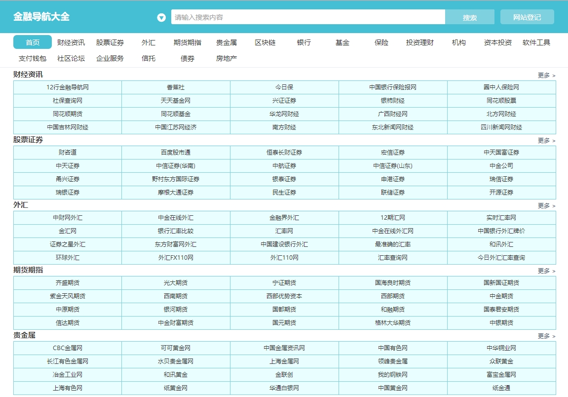Open the 房地产 navigation category
Viewport: 568px width, 397px height.
point(227,58)
